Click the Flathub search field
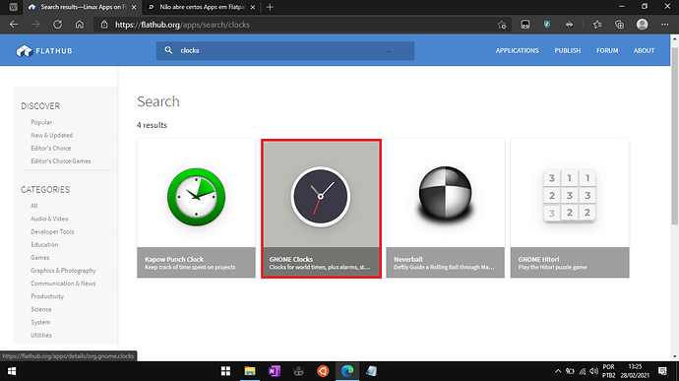The height and width of the screenshot is (381, 679). pos(285,51)
